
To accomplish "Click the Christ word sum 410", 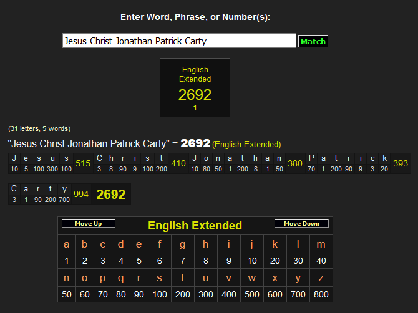I will tap(178, 163).
